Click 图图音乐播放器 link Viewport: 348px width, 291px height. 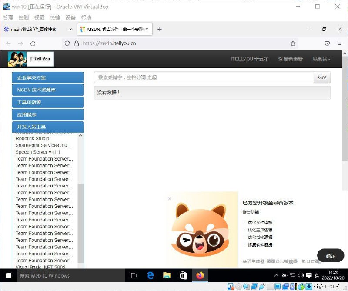point(282,261)
